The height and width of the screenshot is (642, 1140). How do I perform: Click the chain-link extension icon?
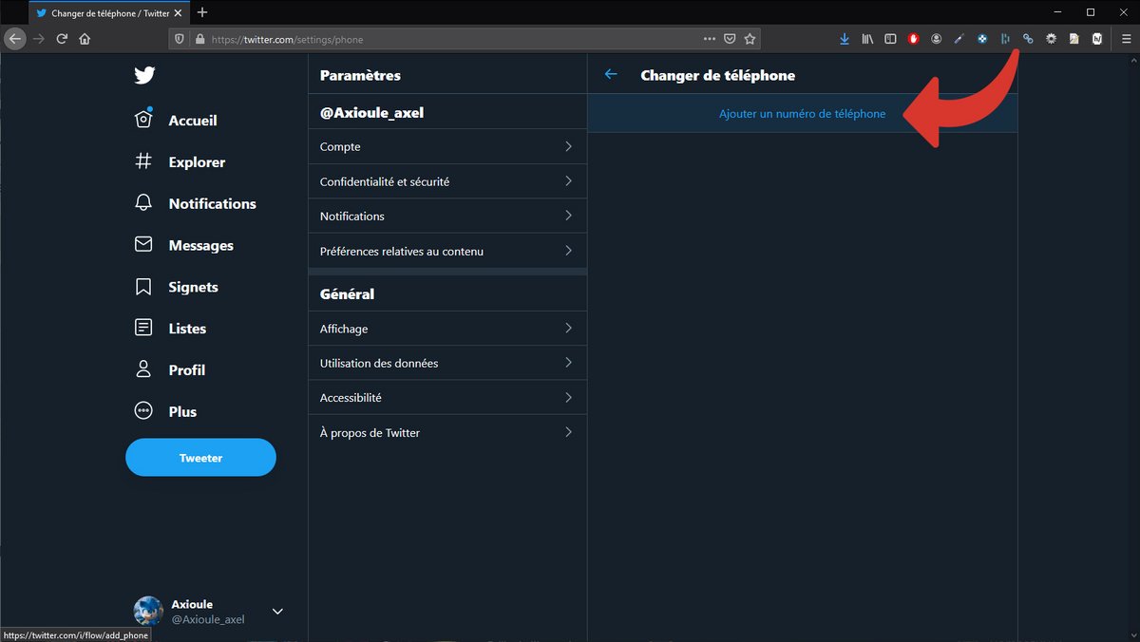click(x=1028, y=39)
